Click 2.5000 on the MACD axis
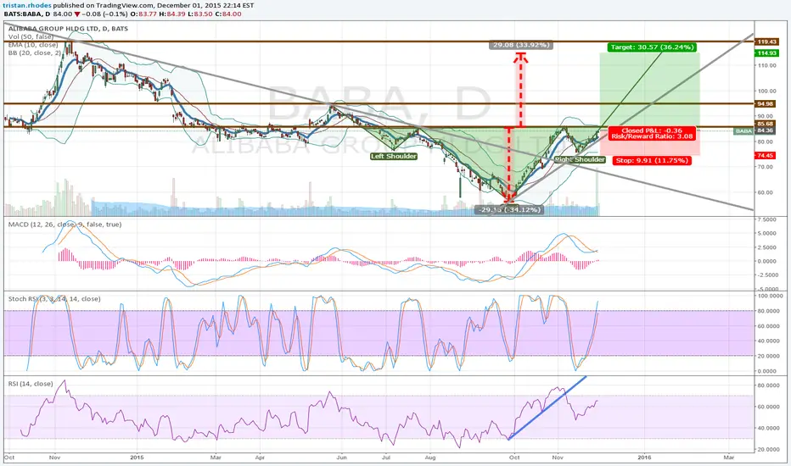 click(766, 247)
